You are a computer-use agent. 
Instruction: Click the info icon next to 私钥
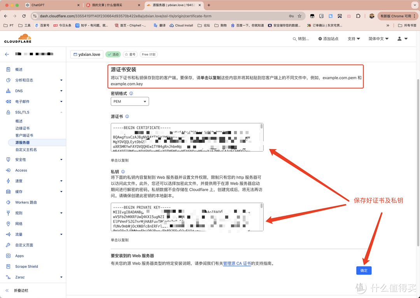(123, 172)
